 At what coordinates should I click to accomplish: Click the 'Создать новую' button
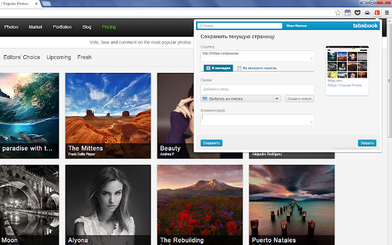(x=300, y=99)
